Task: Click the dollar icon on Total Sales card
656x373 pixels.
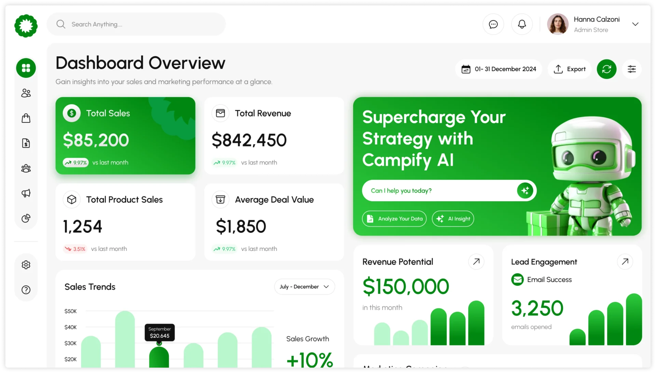Action: click(x=72, y=113)
